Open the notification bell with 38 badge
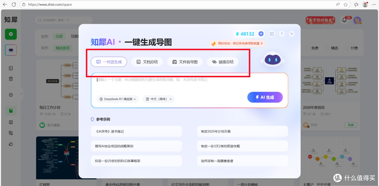Viewport: 379px width, 186px height. pos(345,20)
